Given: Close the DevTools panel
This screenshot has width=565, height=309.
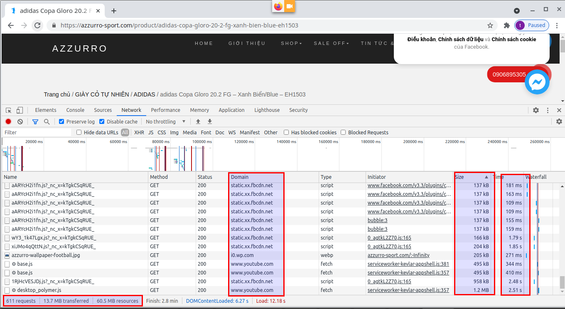Looking at the screenshot, I should pos(559,110).
